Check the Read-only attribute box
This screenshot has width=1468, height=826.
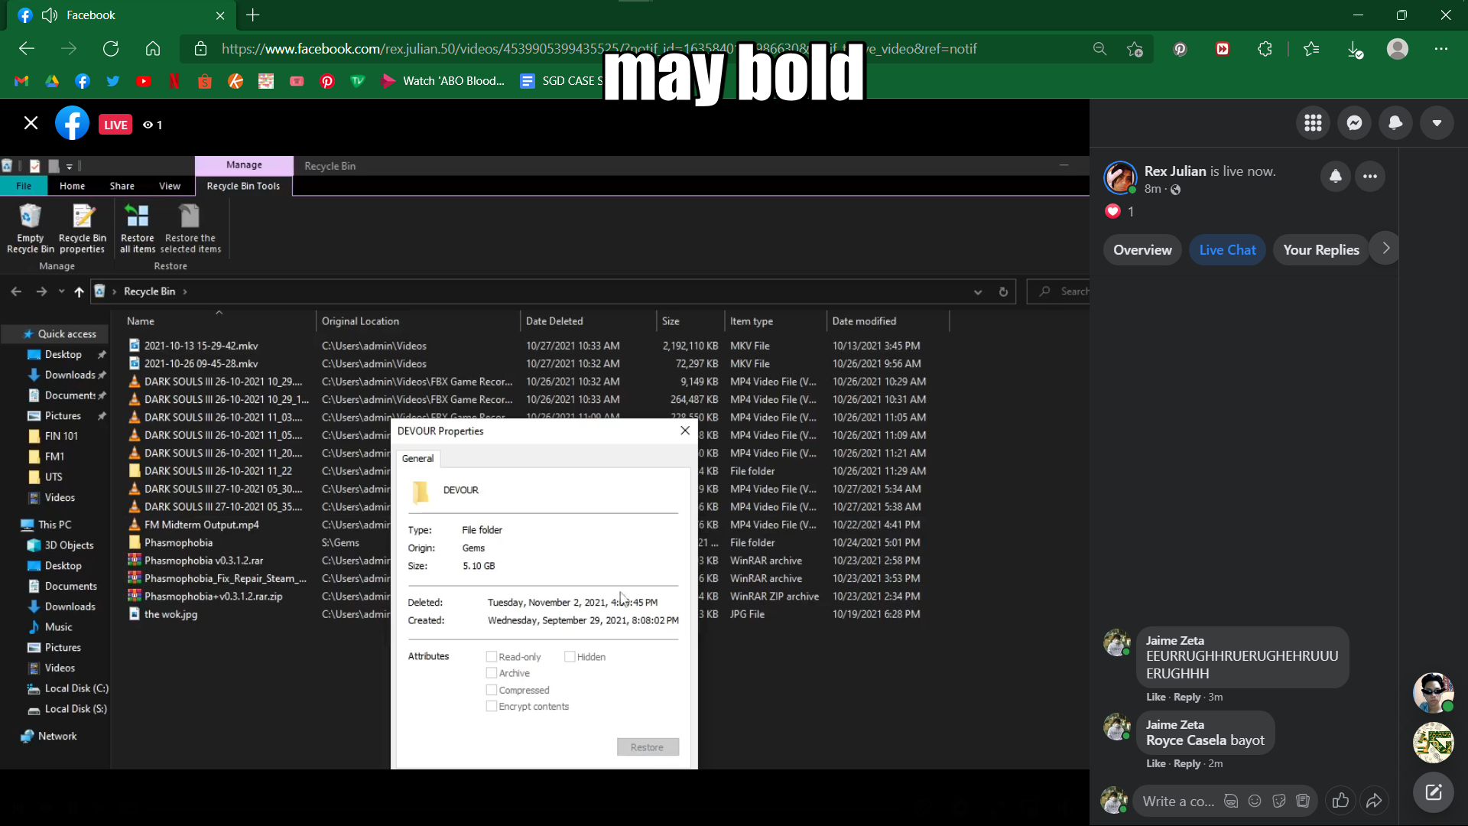pos(492,657)
